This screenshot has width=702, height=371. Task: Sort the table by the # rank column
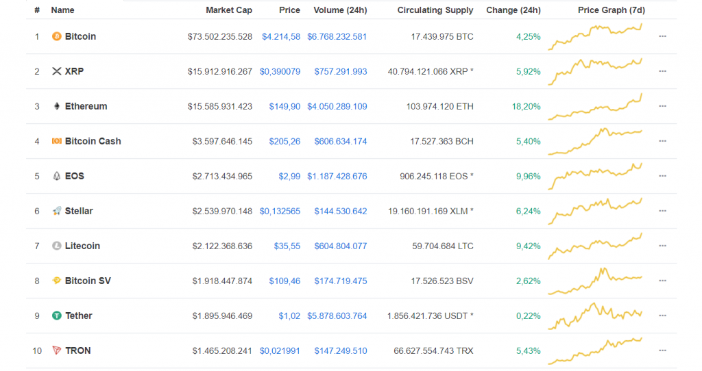[37, 10]
